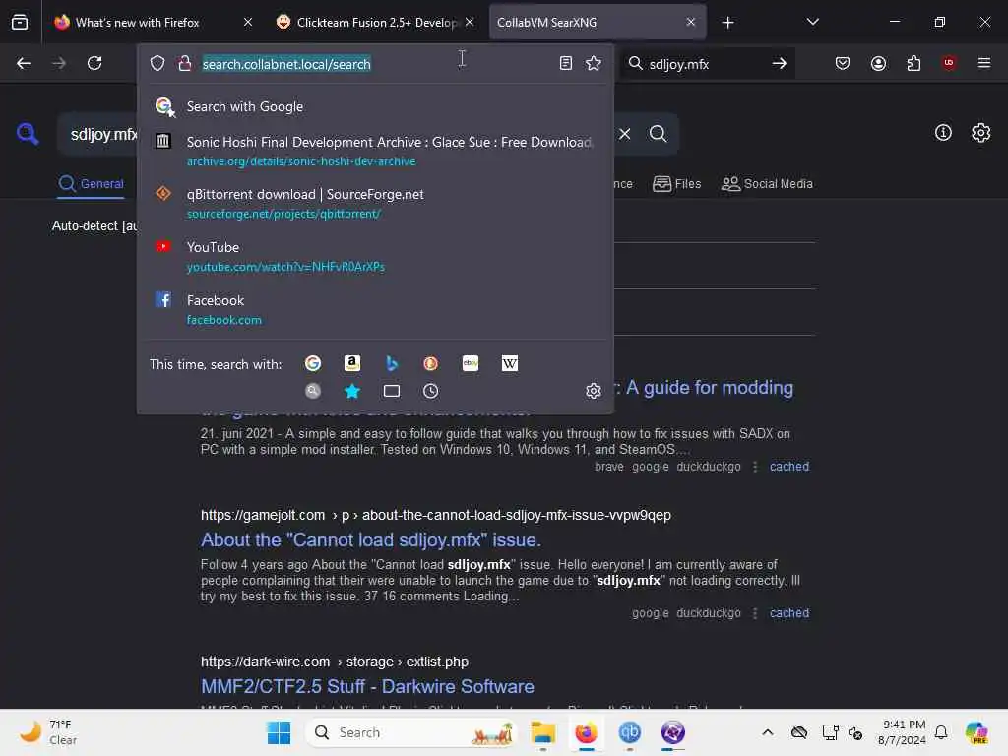This screenshot has height=756, width=1008.
Task: Search bookmarks using the blue star shortcut
Action: point(352,391)
